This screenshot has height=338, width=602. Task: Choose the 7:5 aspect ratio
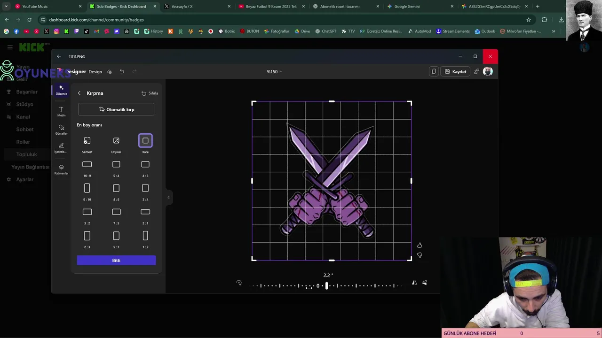(116, 216)
